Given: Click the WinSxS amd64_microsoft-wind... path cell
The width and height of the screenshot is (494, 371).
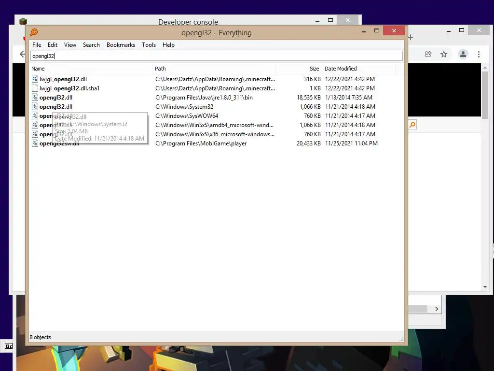Looking at the screenshot, I should [214, 125].
